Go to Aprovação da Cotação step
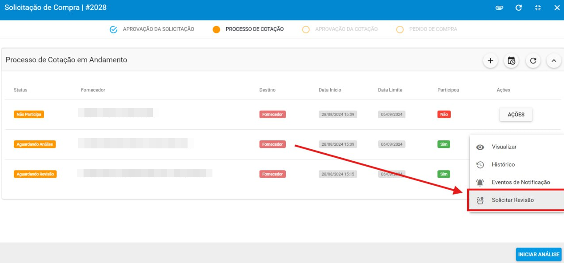 coord(347,29)
